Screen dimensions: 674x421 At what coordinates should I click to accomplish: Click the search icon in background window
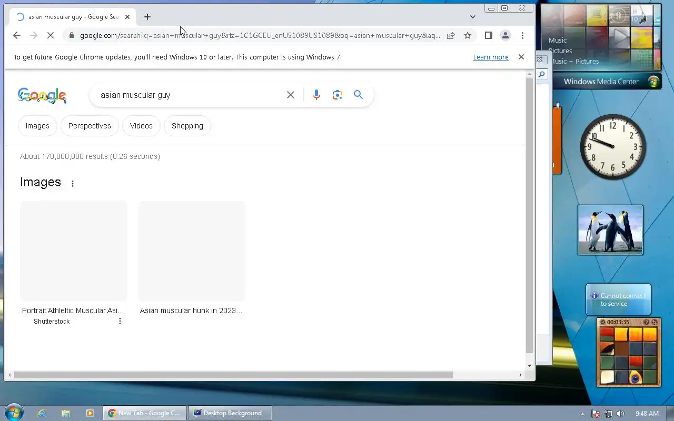click(x=542, y=75)
